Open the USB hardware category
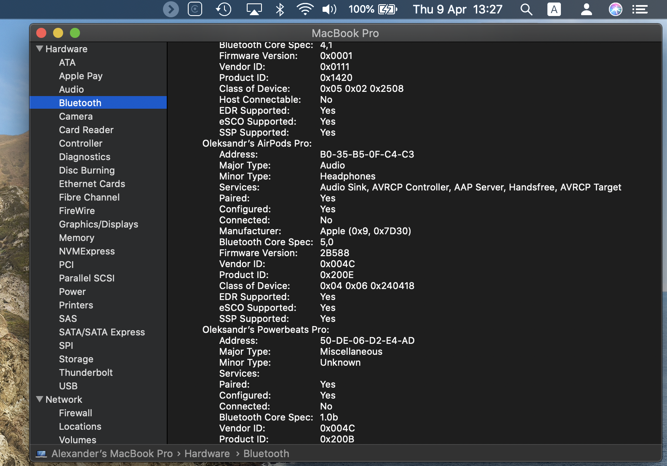 pos(68,386)
